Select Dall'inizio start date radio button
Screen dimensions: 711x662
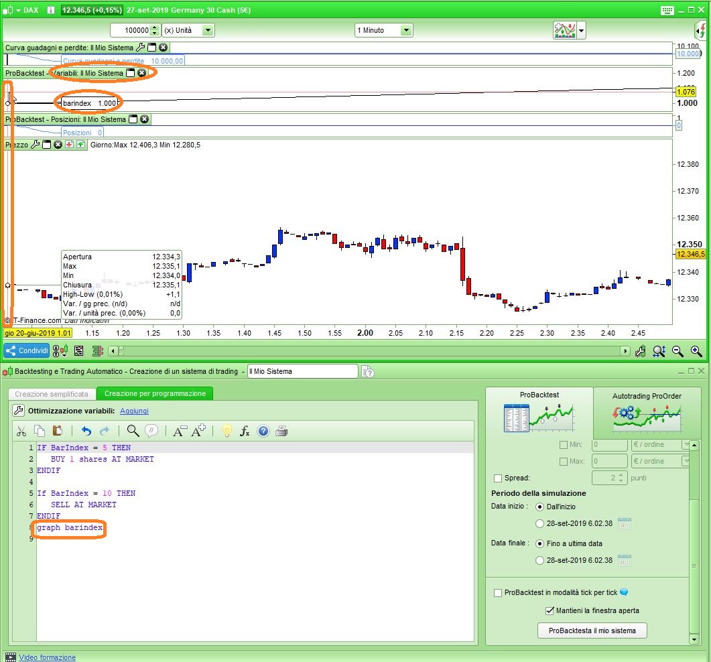point(539,507)
